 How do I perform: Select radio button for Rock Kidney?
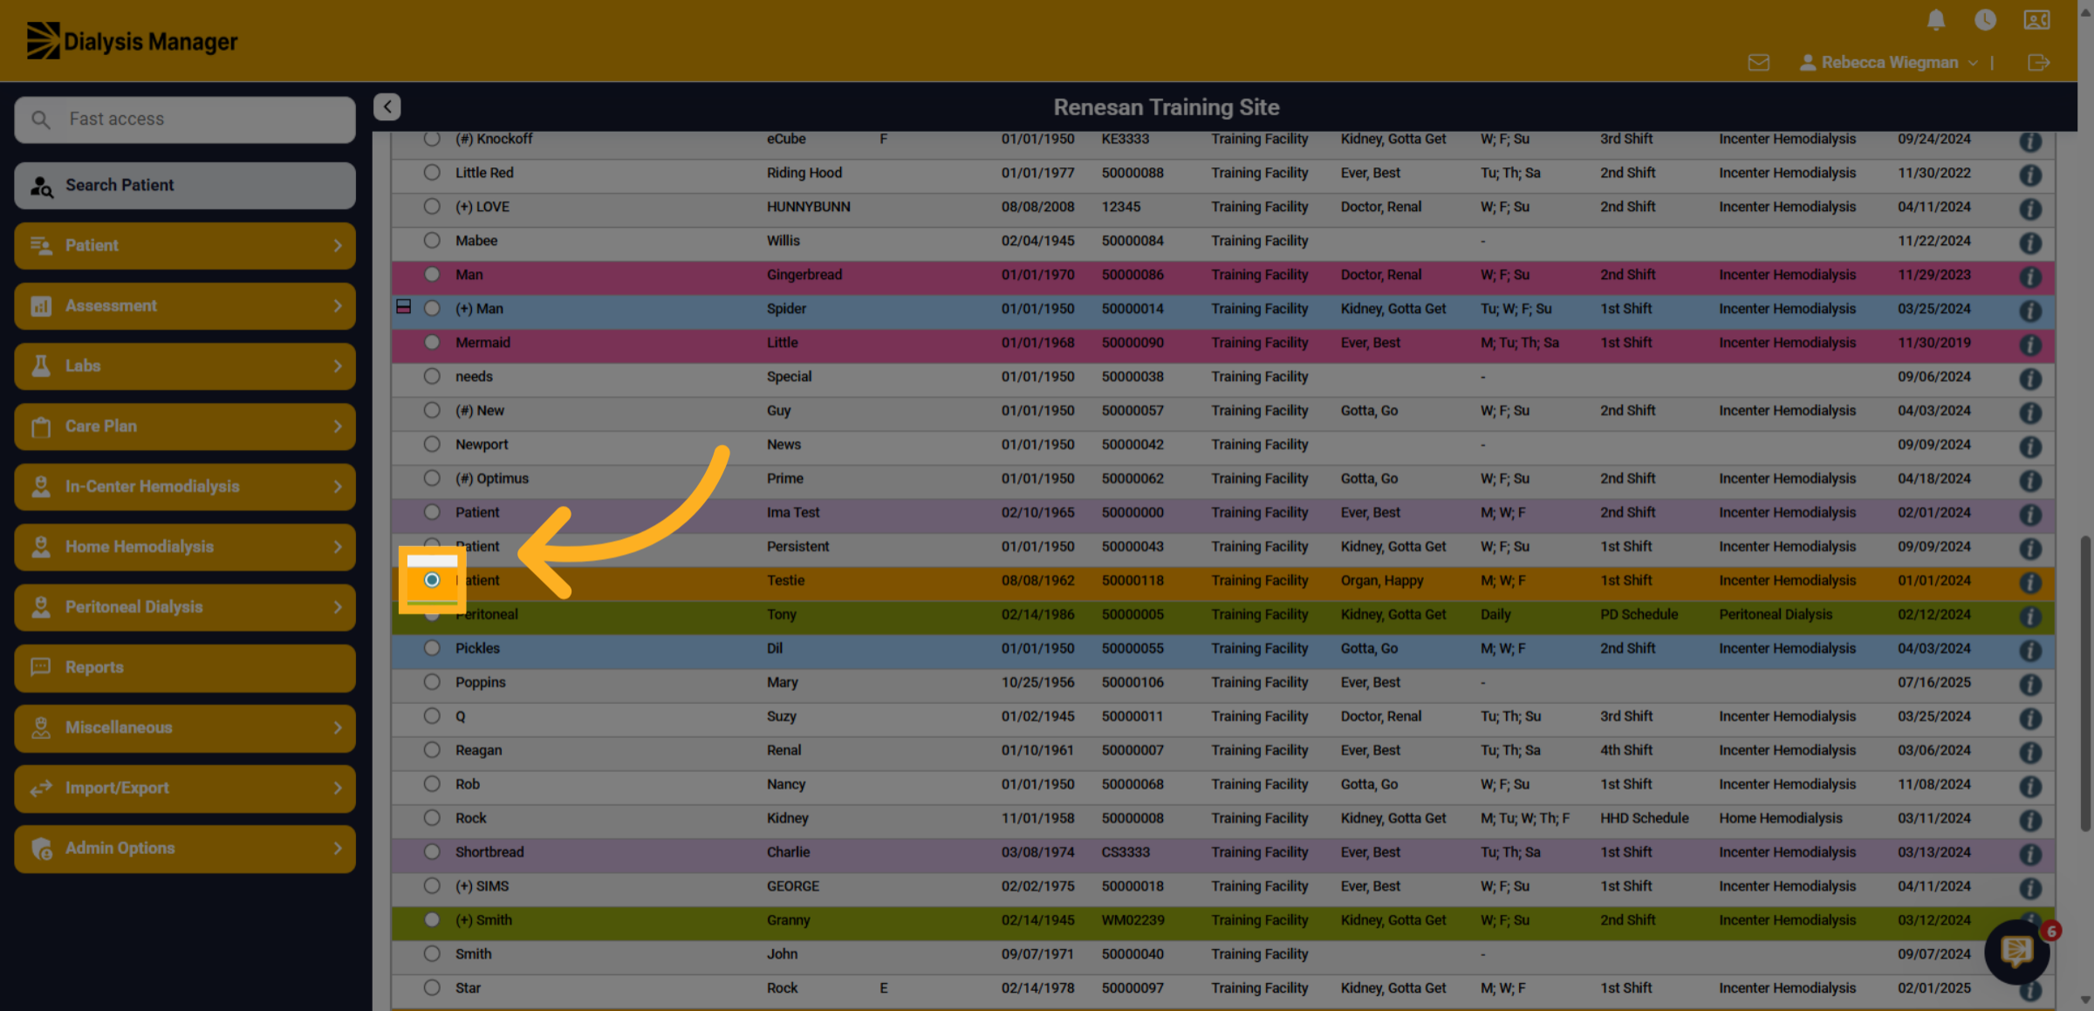(432, 818)
